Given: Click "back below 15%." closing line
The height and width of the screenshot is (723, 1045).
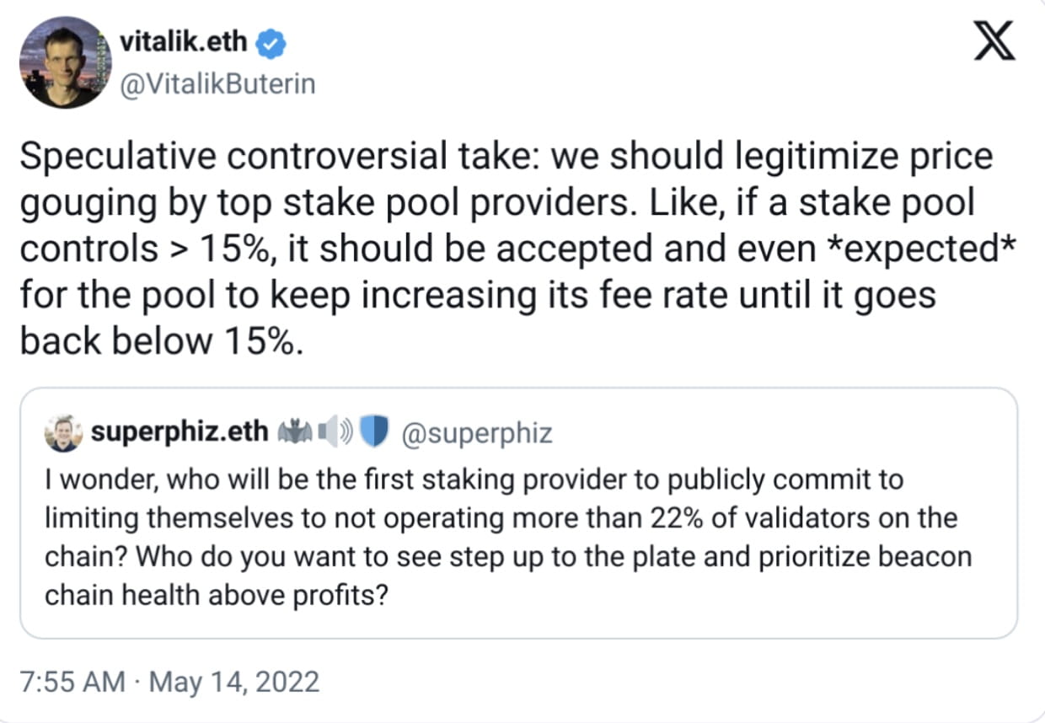Looking at the screenshot, I should click(159, 341).
